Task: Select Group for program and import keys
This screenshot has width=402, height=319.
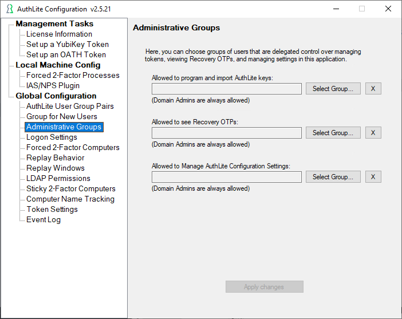Action: tap(333, 88)
